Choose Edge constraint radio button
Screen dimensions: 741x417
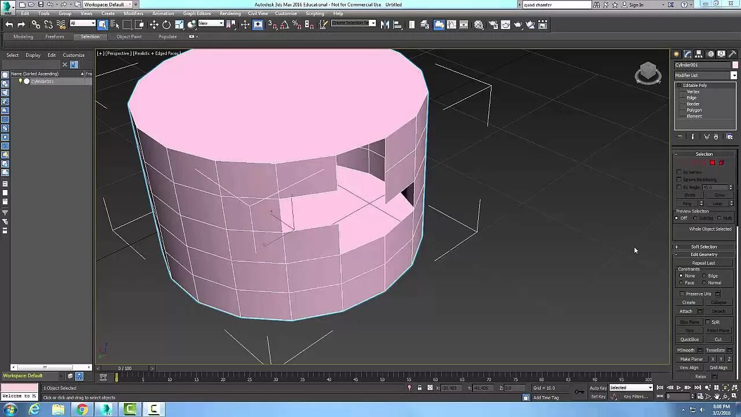click(704, 276)
